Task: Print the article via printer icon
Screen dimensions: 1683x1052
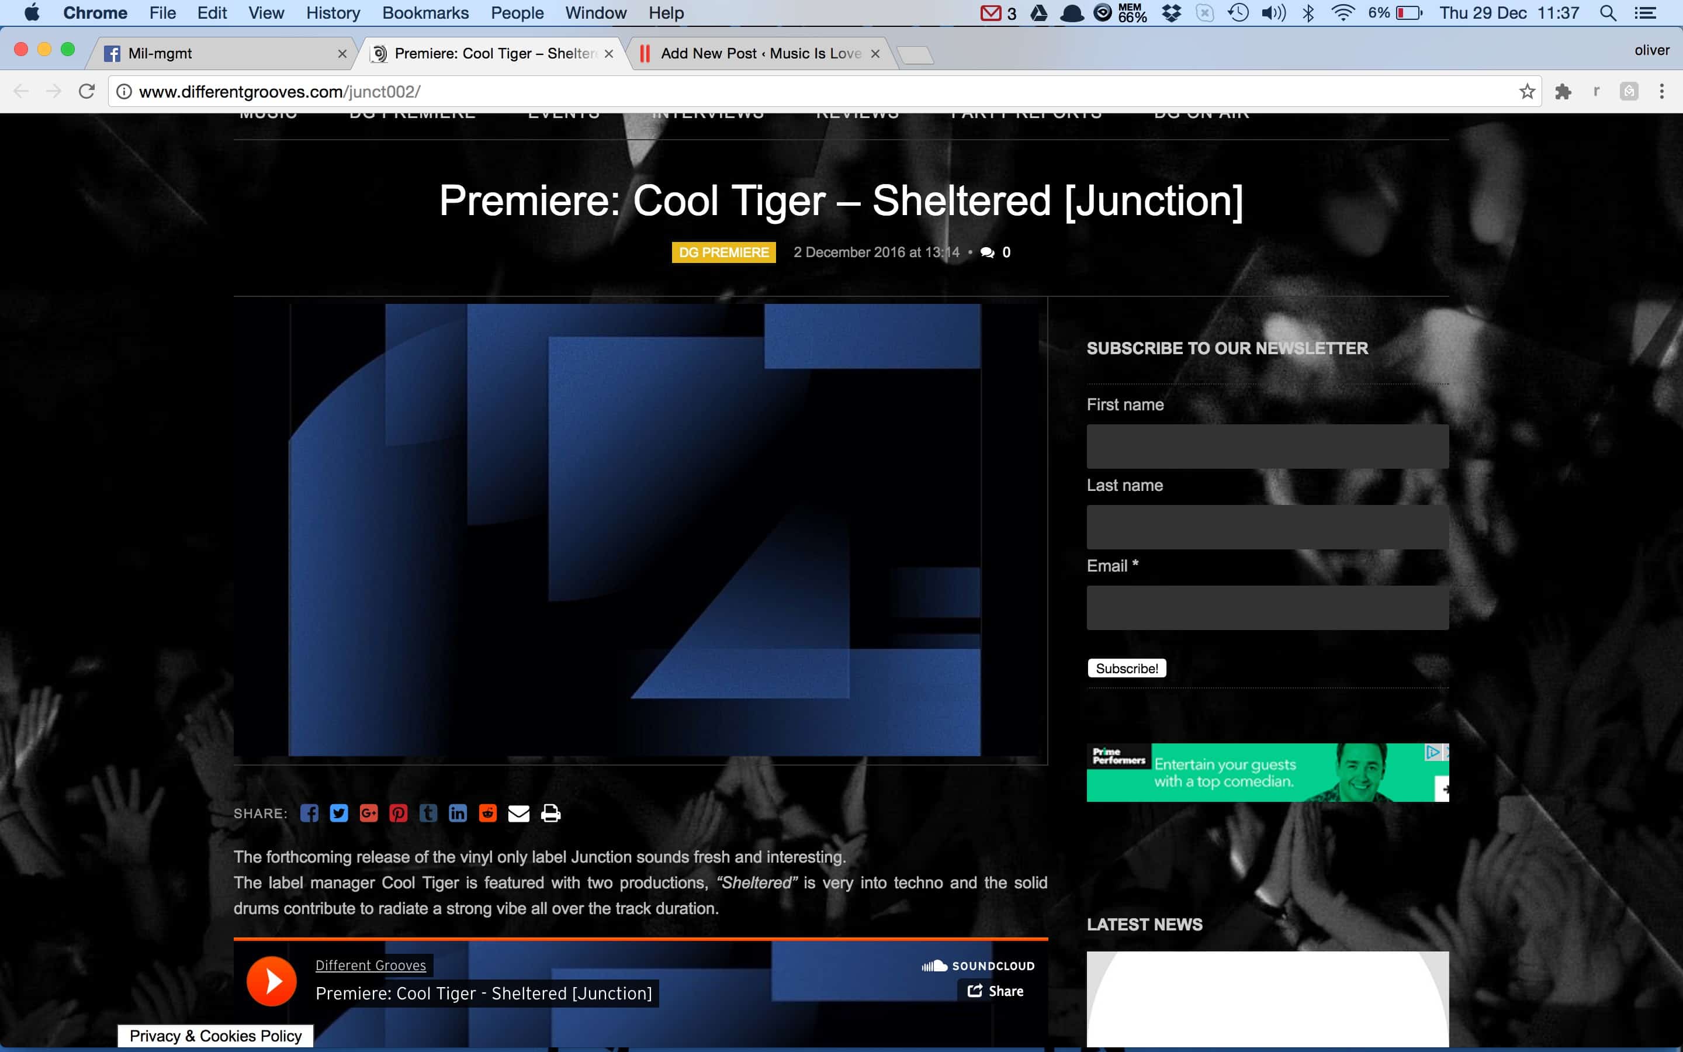Action: click(x=551, y=814)
